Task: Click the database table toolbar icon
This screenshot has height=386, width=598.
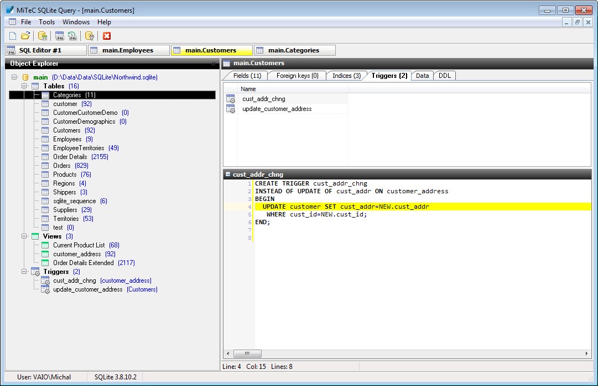Action: [x=43, y=36]
